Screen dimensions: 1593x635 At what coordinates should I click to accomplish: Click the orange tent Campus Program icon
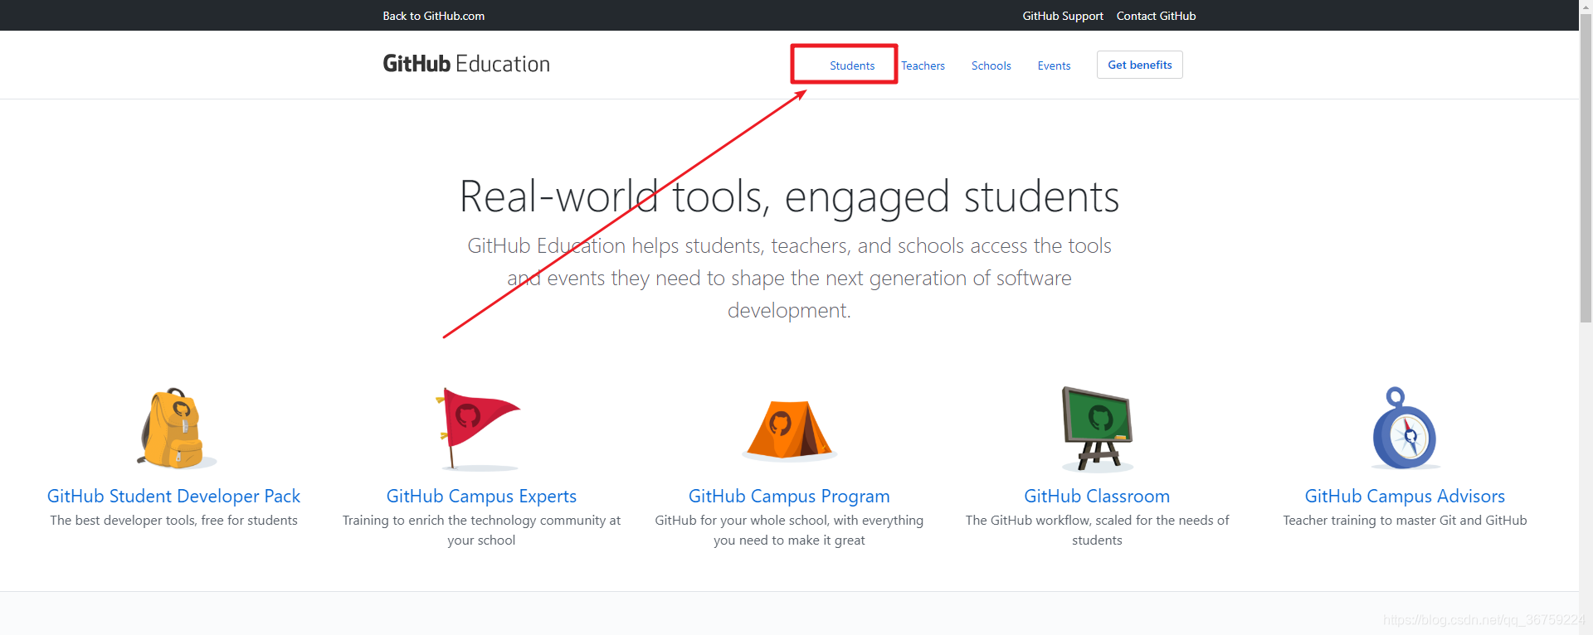pyautogui.click(x=789, y=430)
